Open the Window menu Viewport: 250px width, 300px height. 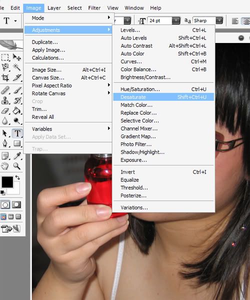[x=134, y=8]
